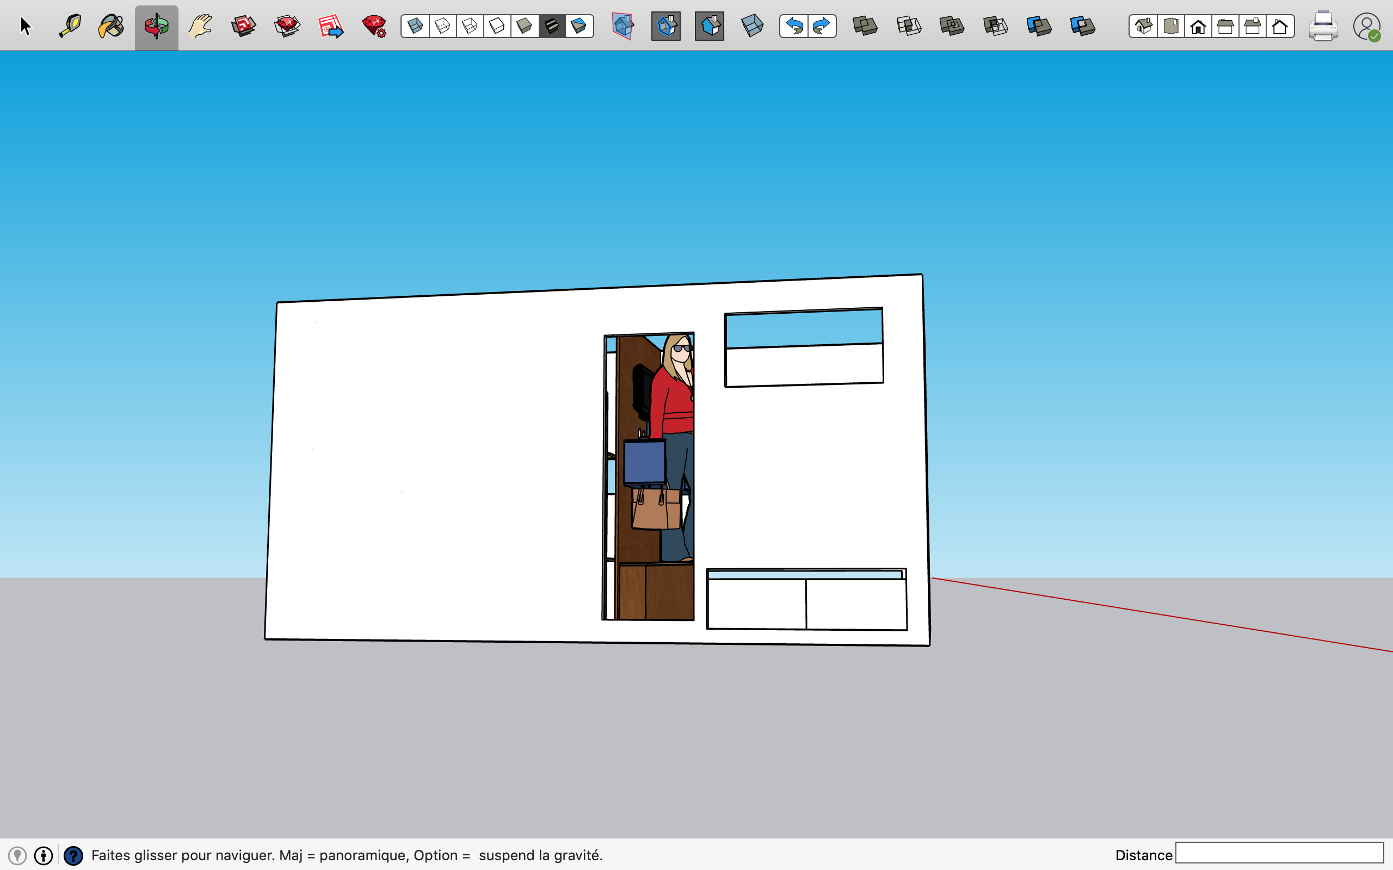This screenshot has height=870, width=1393.
Task: Open the Extension Manager ruby-gear icon
Action: pos(374,26)
